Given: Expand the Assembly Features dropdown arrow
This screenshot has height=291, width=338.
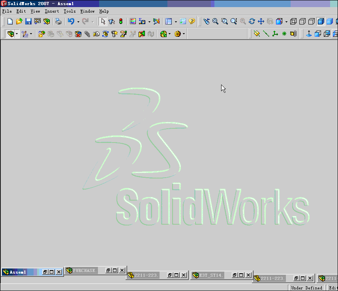Looking at the screenshot, I should [170, 34].
